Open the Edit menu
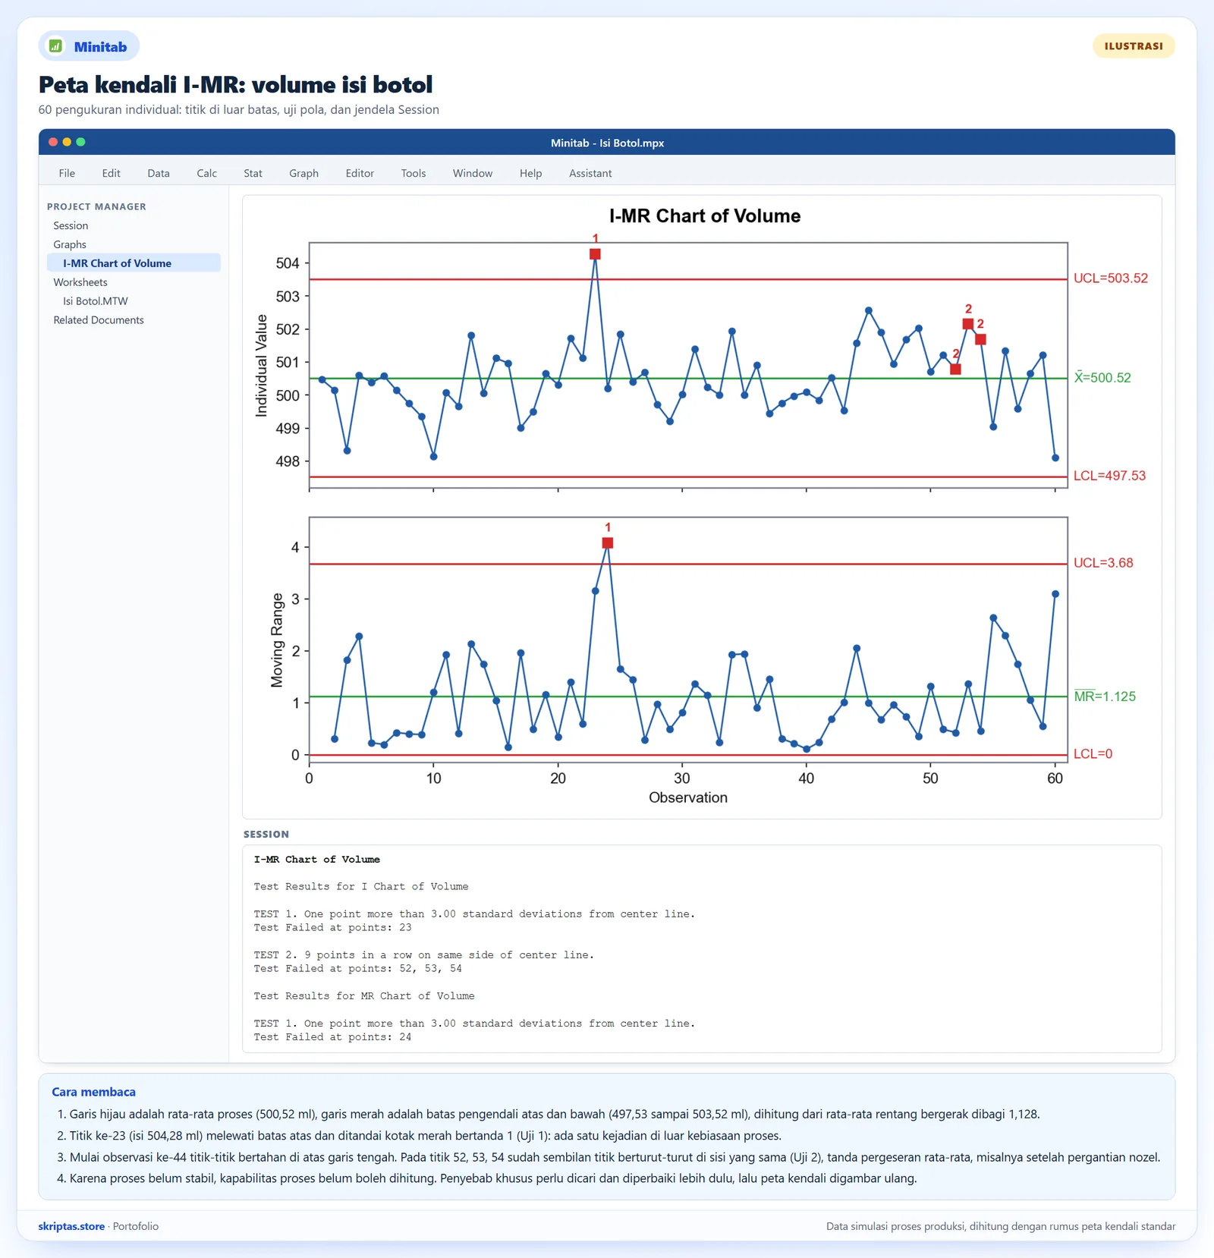 pyautogui.click(x=111, y=173)
